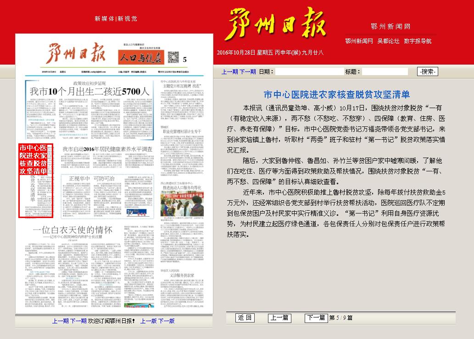
Task: Go to 下一期 in the search bar row
Action: tap(248, 72)
